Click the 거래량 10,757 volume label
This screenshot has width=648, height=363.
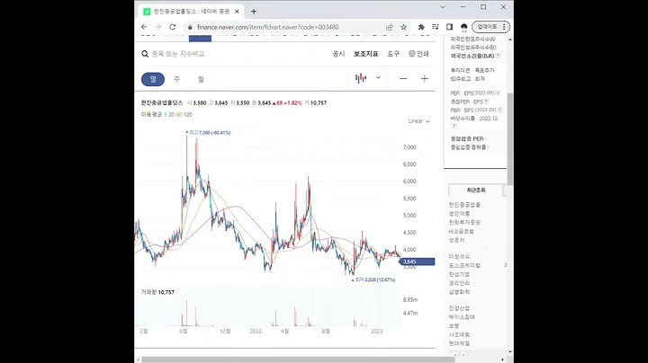157,292
